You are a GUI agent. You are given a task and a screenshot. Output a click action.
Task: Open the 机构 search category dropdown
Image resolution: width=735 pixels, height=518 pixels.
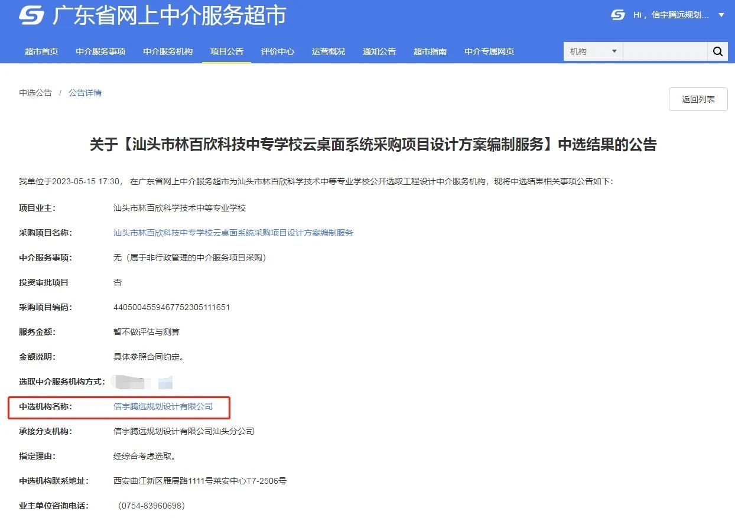coord(591,51)
